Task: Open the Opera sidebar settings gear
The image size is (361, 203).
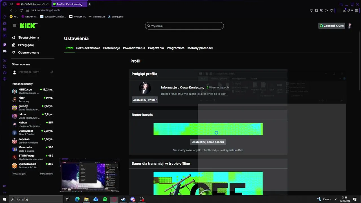Action: 5,79
